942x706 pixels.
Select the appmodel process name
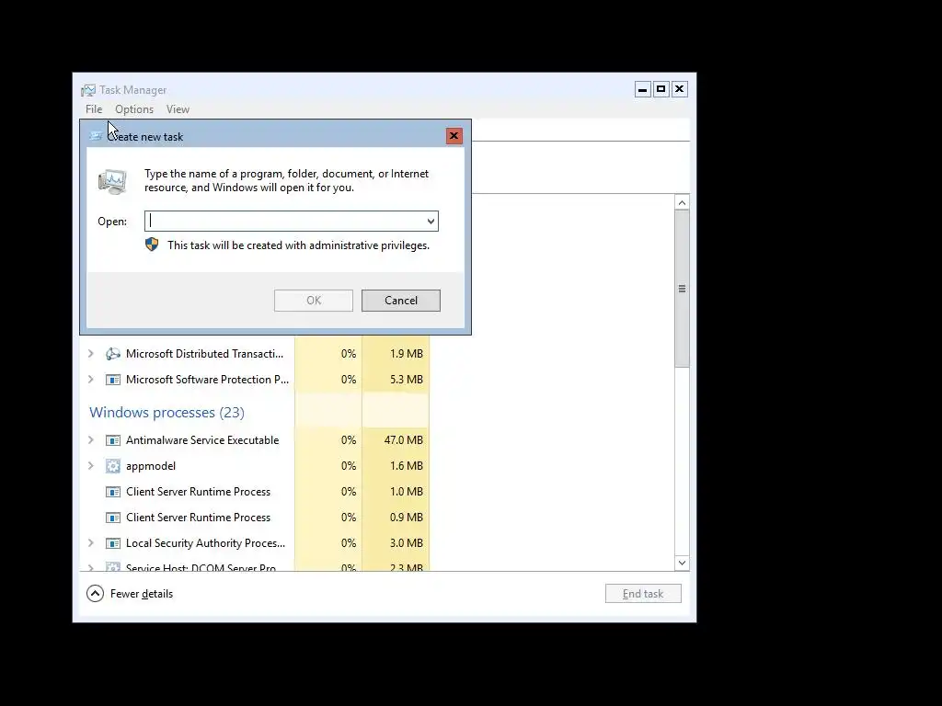point(151,466)
